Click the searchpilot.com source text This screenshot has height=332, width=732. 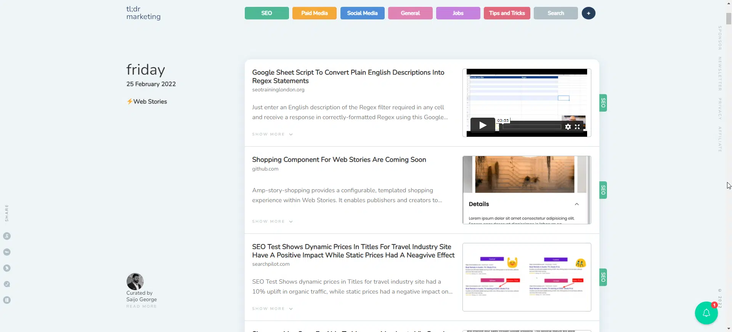coord(271,264)
